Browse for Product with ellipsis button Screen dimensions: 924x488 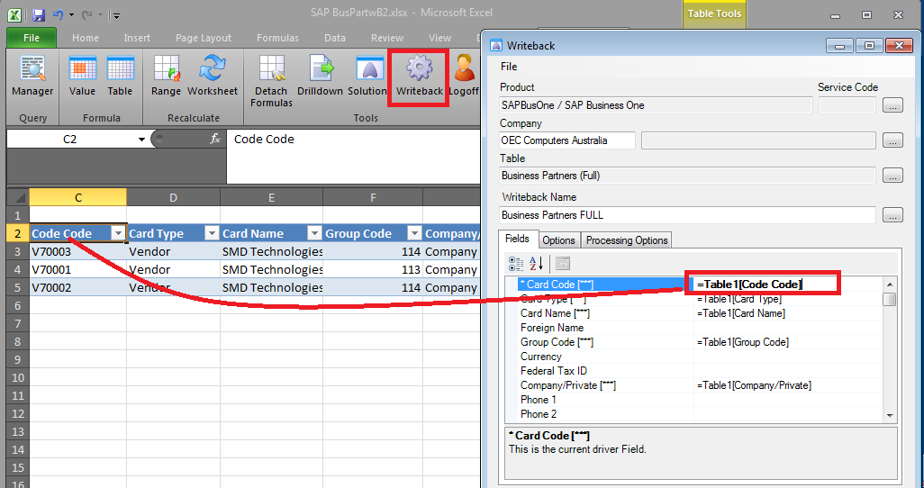point(892,105)
